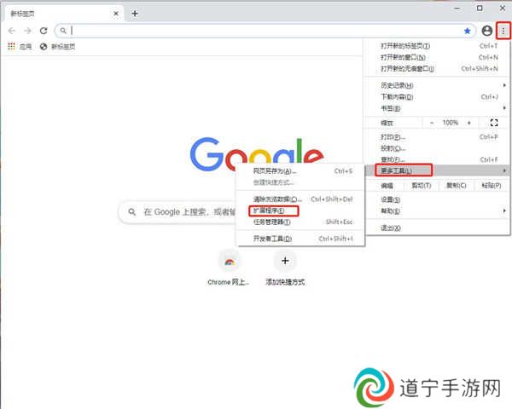This screenshot has height=409, width=512.
Task: Reload the page
Action: (44, 31)
